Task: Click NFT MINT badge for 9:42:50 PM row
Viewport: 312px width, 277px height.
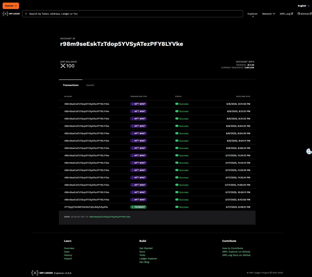Action: click(x=139, y=200)
